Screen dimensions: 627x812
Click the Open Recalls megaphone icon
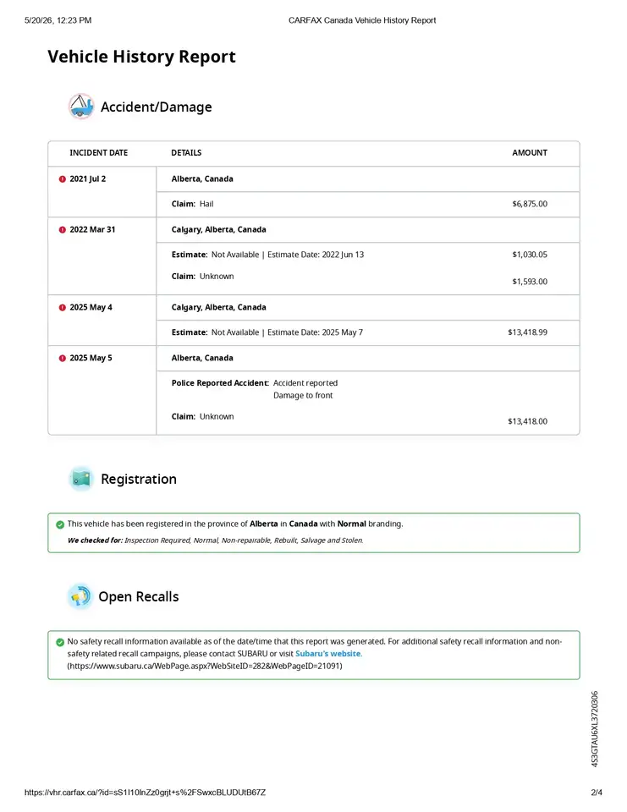[80, 596]
